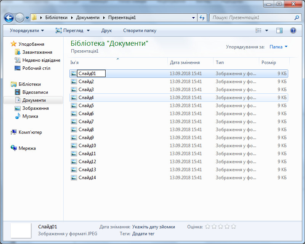Click the Музика library icon
This screenshot has height=244, width=305.
pos(18,116)
